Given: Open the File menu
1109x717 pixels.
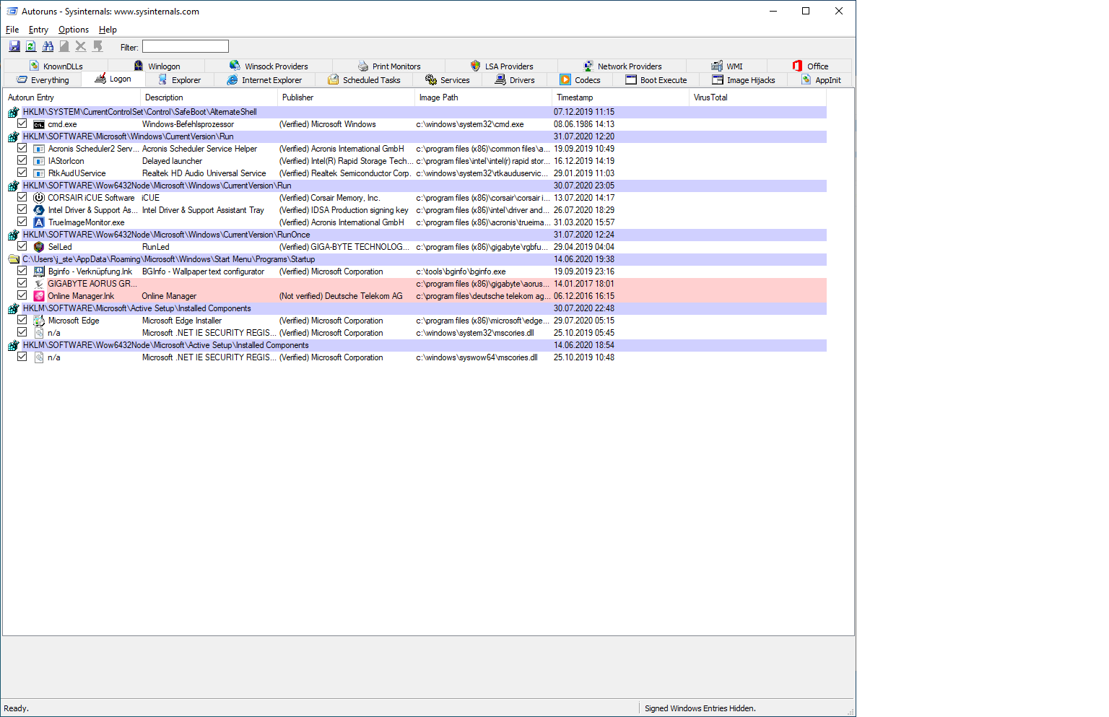Looking at the screenshot, I should (12, 30).
